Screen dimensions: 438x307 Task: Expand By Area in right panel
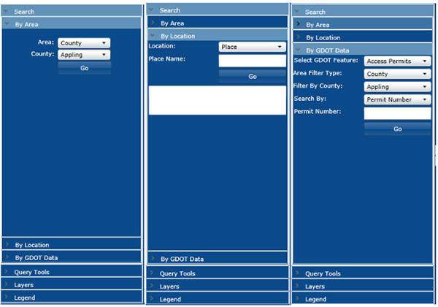tap(363, 25)
